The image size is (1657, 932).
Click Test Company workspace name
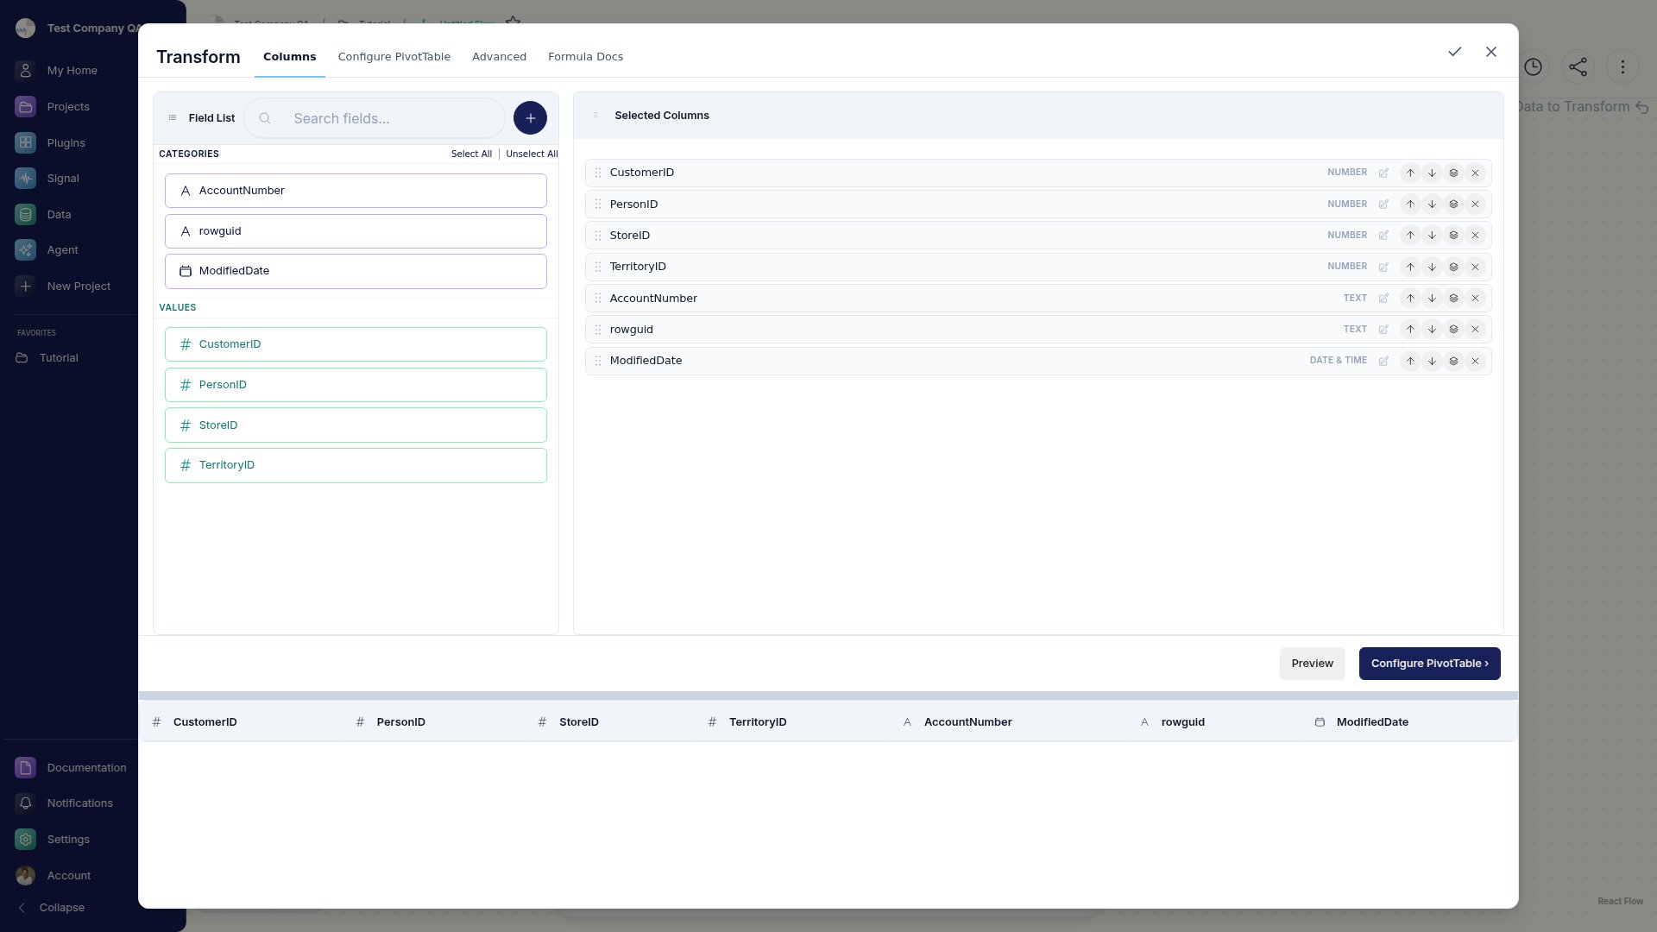coord(93,28)
